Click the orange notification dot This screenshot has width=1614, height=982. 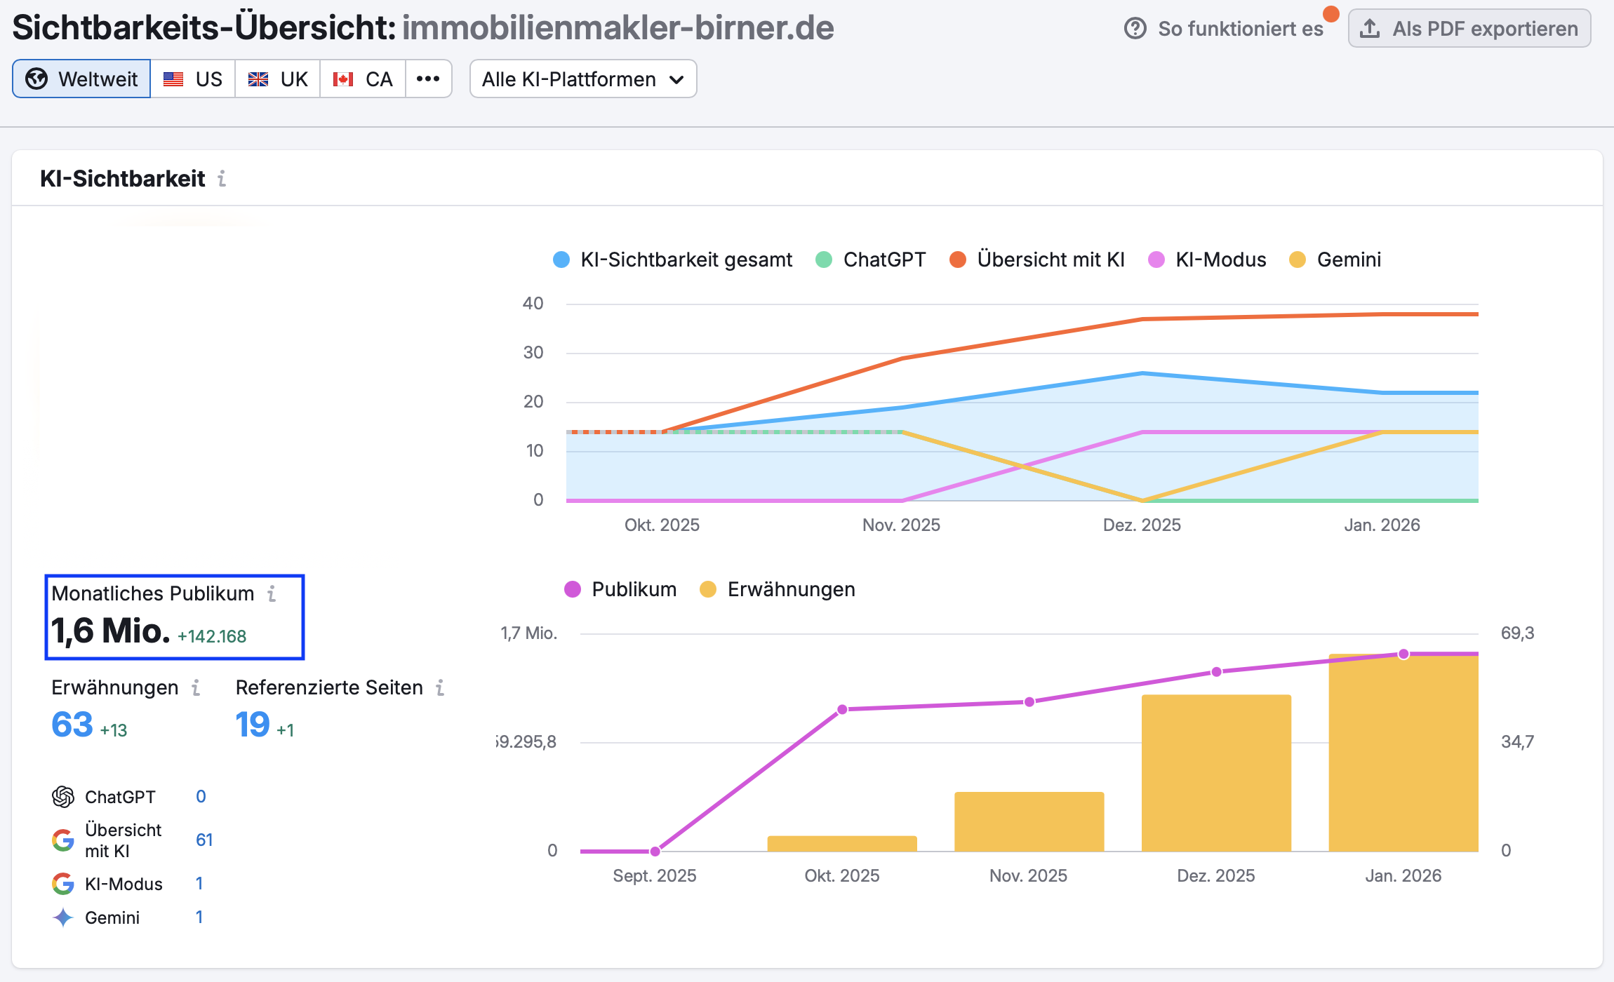1330,14
